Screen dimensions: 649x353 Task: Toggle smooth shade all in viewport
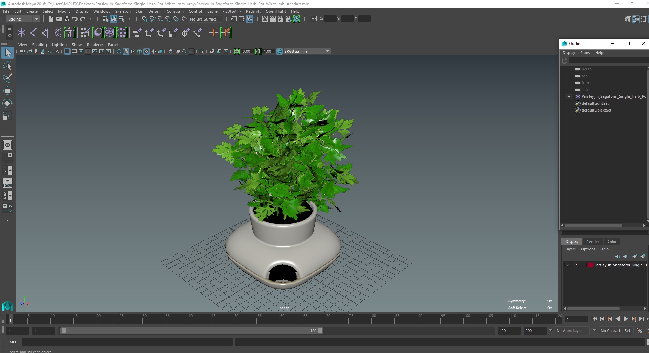pyautogui.click(x=126, y=51)
